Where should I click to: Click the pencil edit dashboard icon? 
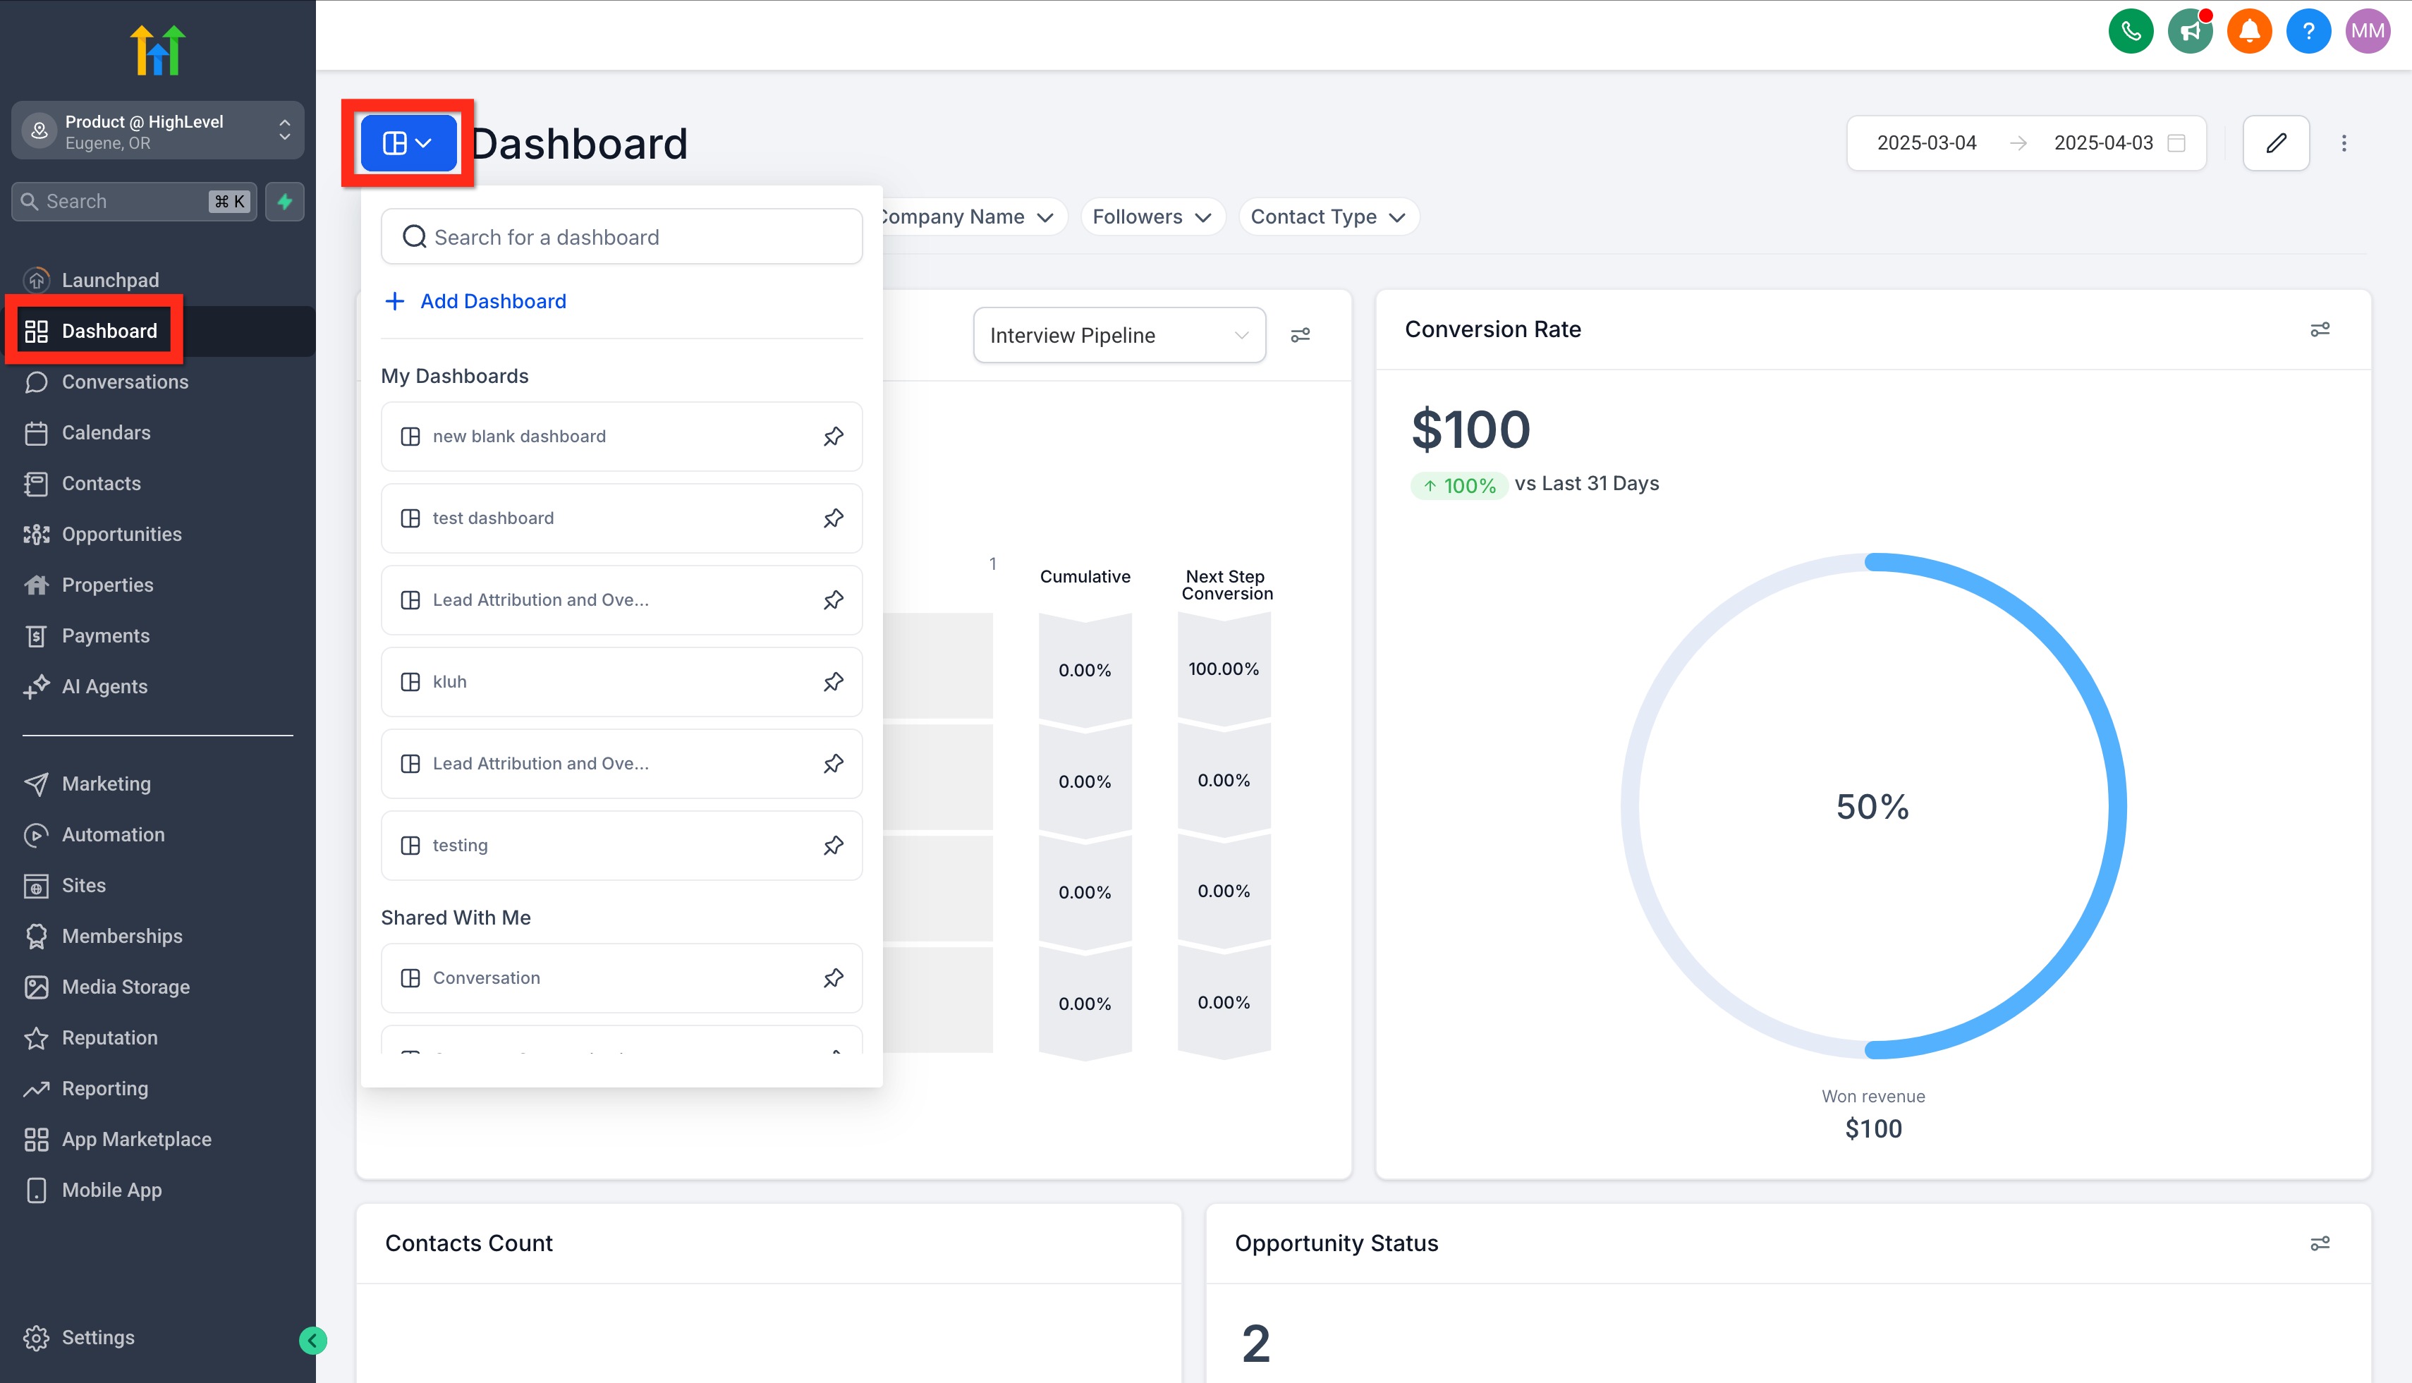pos(2275,143)
